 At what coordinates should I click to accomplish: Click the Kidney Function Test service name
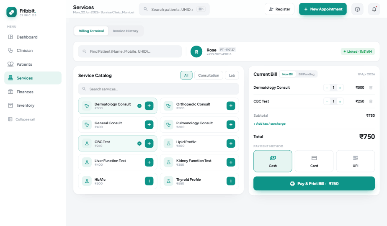click(194, 161)
